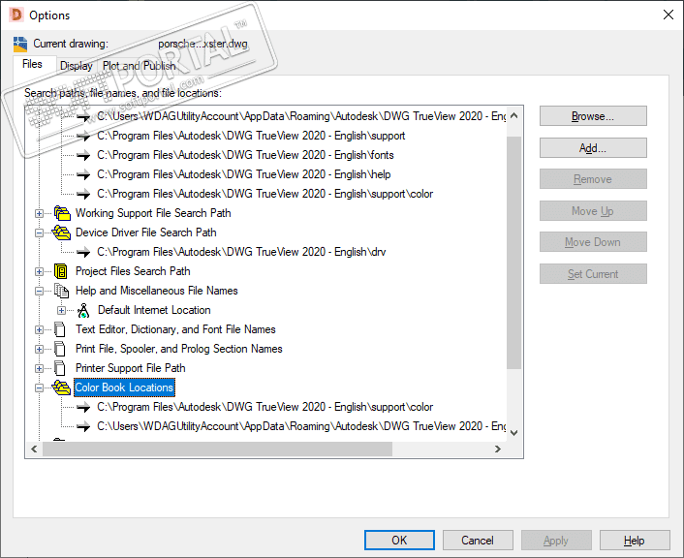The height and width of the screenshot is (558, 684).
Task: Click the arrow icon beside the English\support path
Action: coord(83,136)
